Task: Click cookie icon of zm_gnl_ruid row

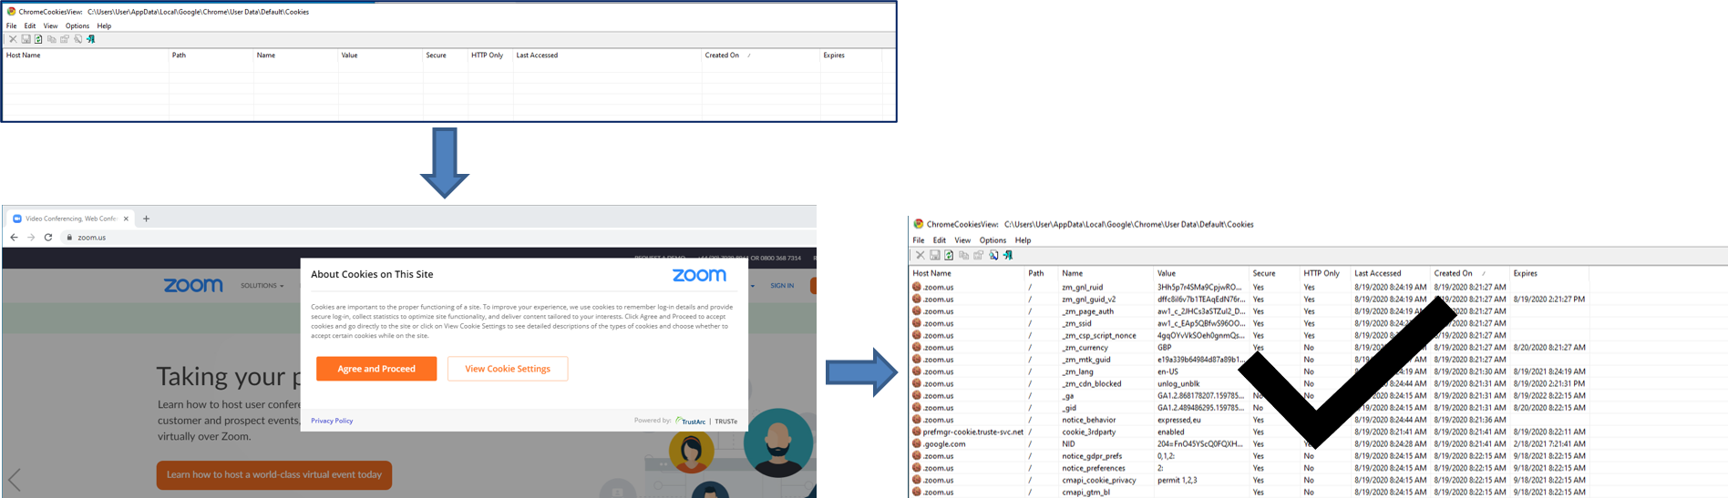Action: click(x=917, y=287)
